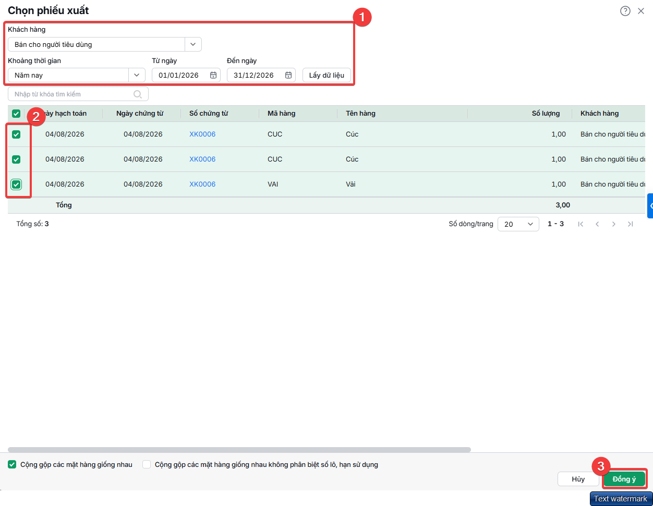This screenshot has width=653, height=506.
Task: Click the Số chứng từ column header
Action: pos(209,114)
